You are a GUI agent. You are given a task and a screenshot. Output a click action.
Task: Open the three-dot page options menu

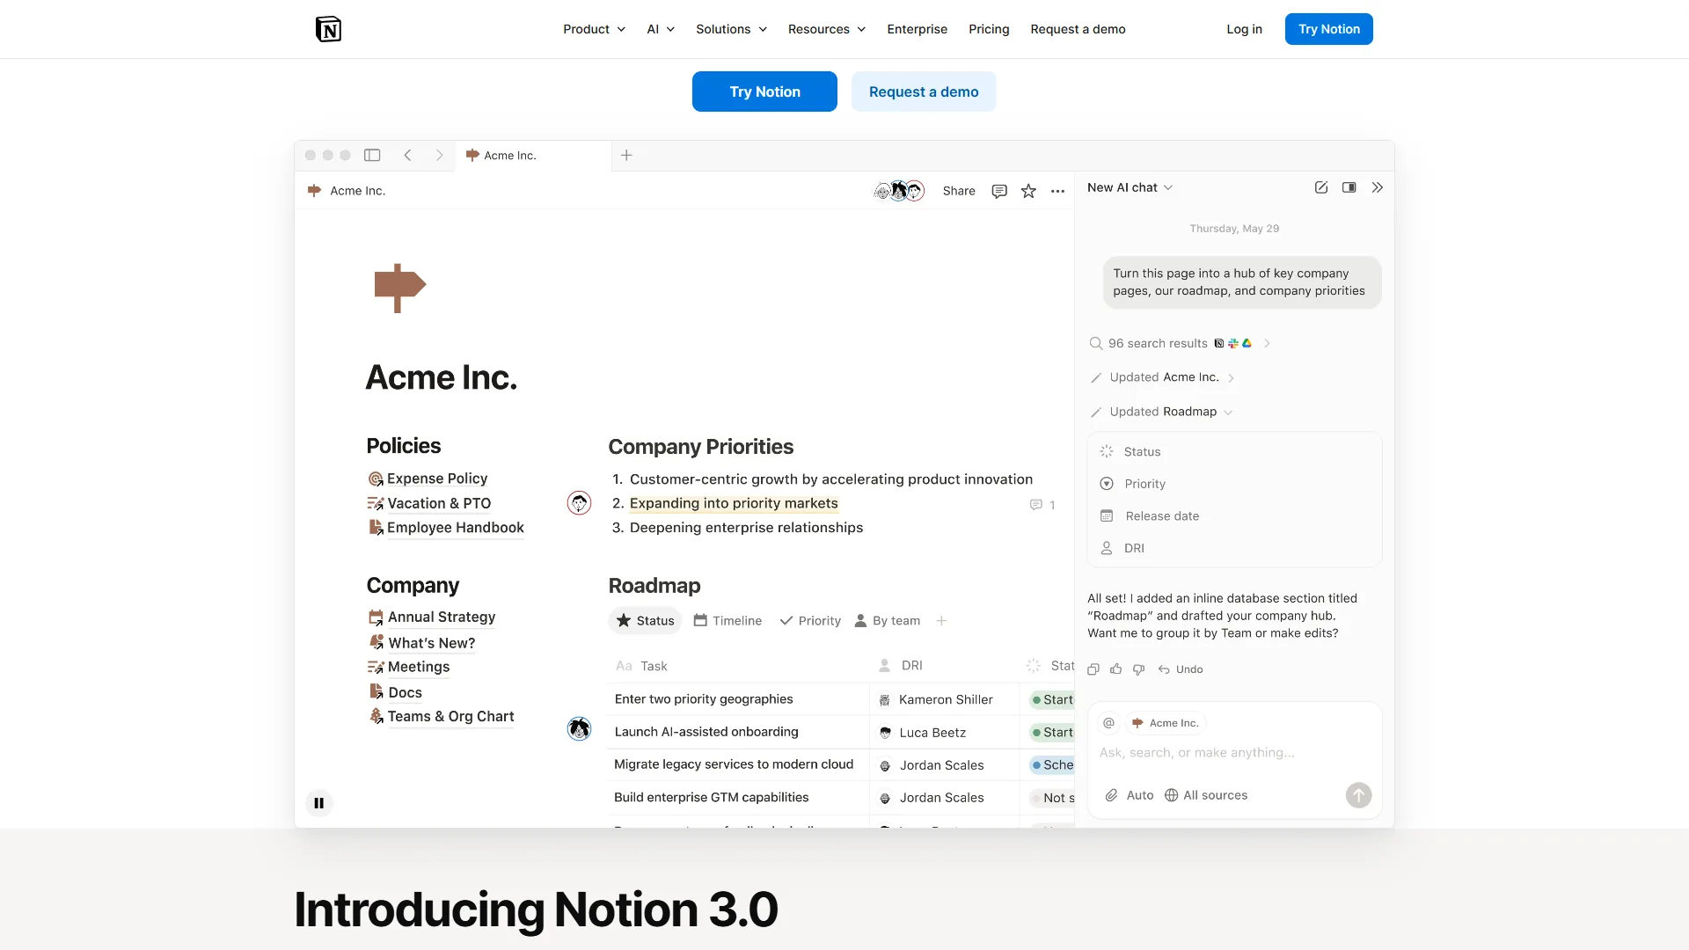pos(1057,191)
